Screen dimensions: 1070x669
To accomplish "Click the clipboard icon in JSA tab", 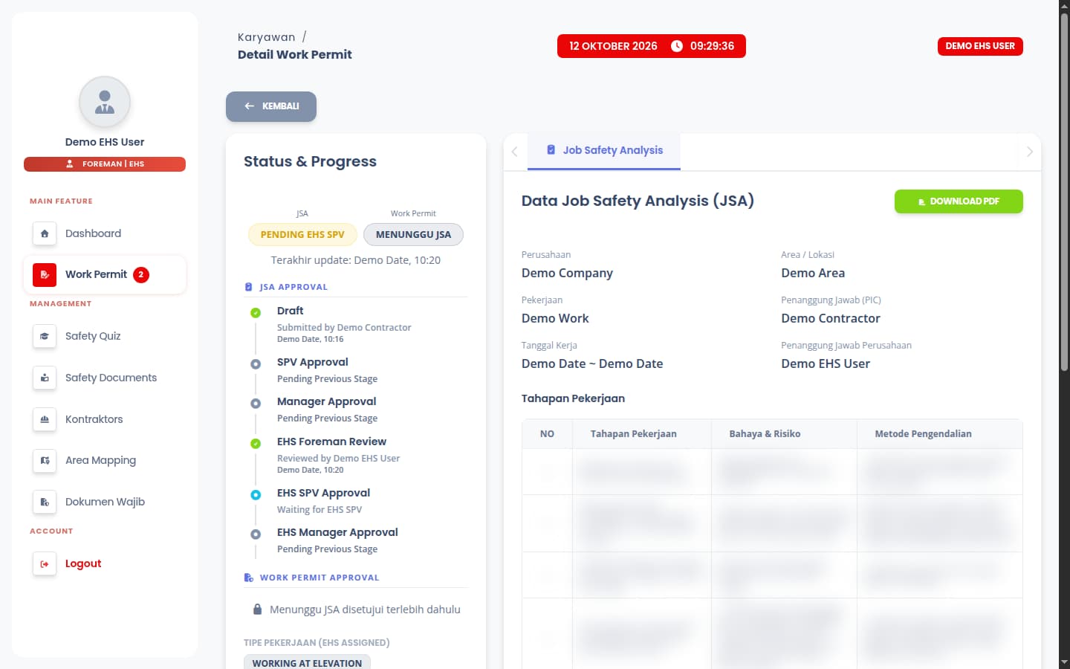I will [x=551, y=149].
